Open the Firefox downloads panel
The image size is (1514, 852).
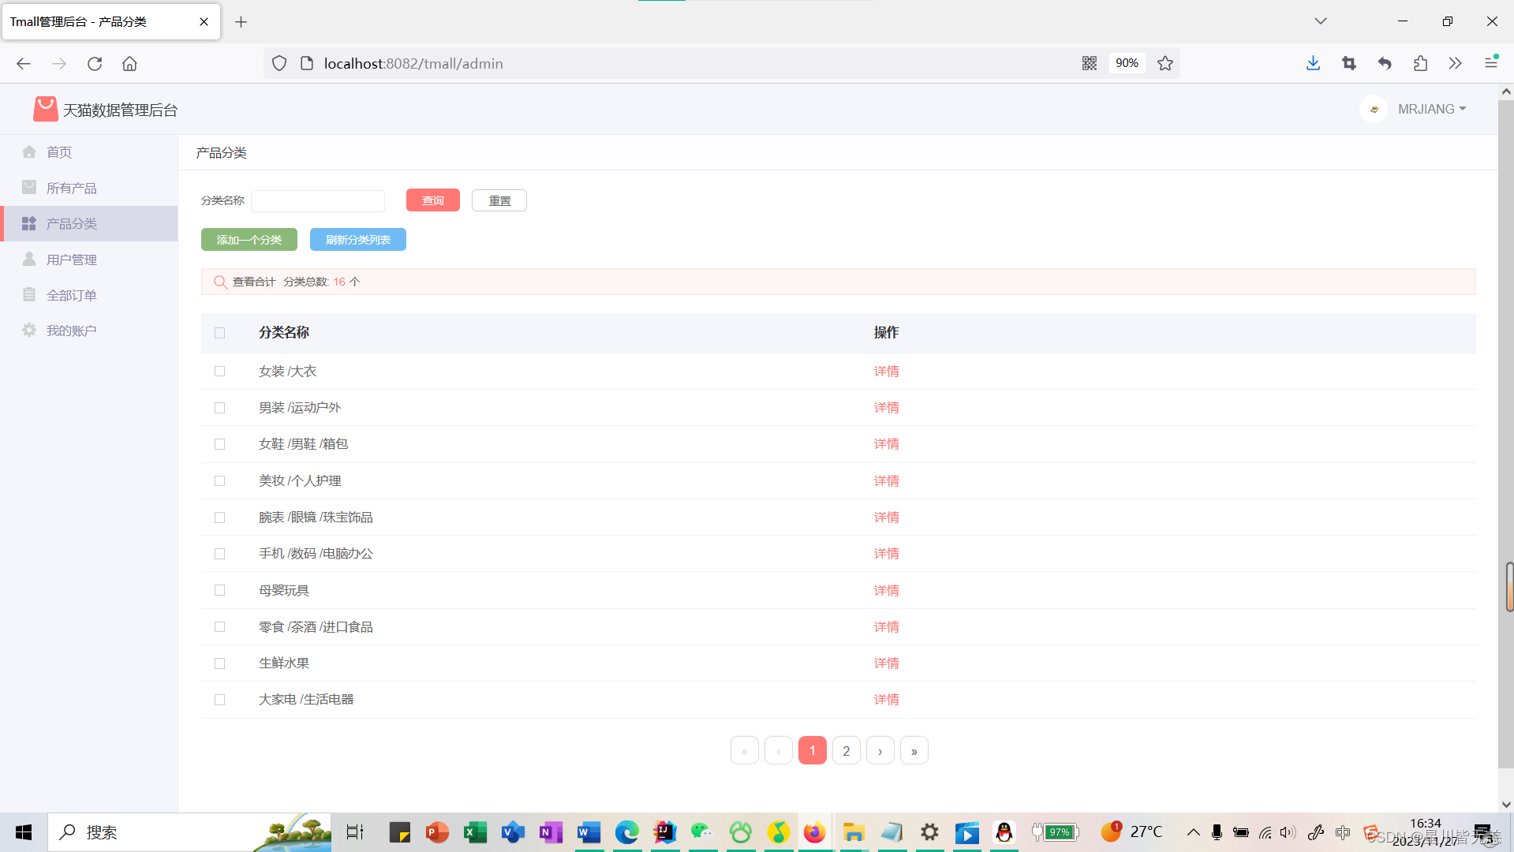click(1313, 63)
